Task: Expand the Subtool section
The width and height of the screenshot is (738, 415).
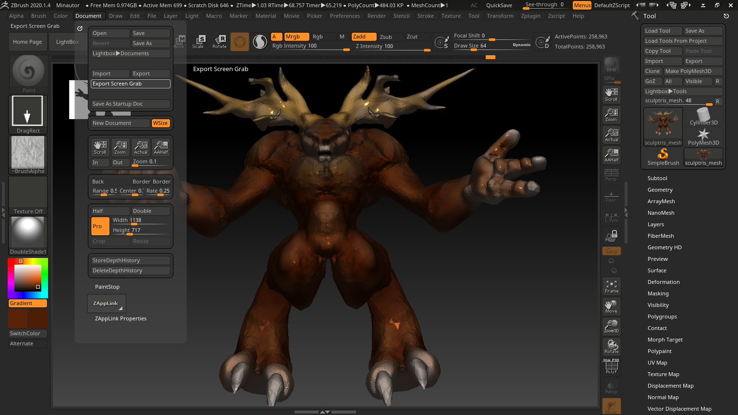Action: (657, 178)
